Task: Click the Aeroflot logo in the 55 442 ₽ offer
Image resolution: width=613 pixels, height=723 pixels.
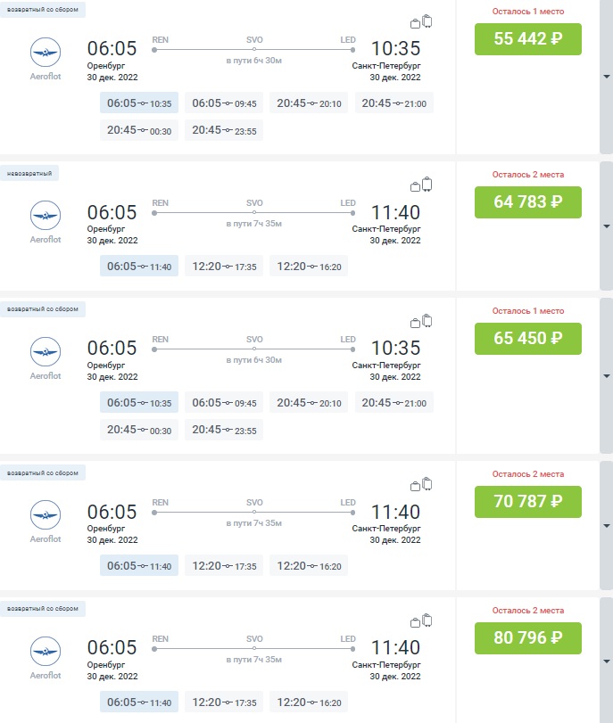Action: click(x=45, y=53)
